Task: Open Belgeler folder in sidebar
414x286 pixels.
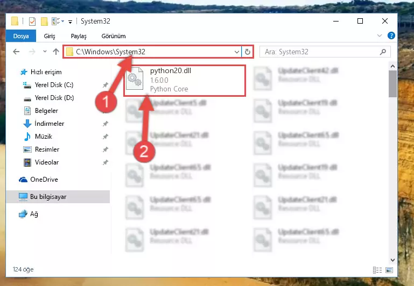Action: click(46, 111)
